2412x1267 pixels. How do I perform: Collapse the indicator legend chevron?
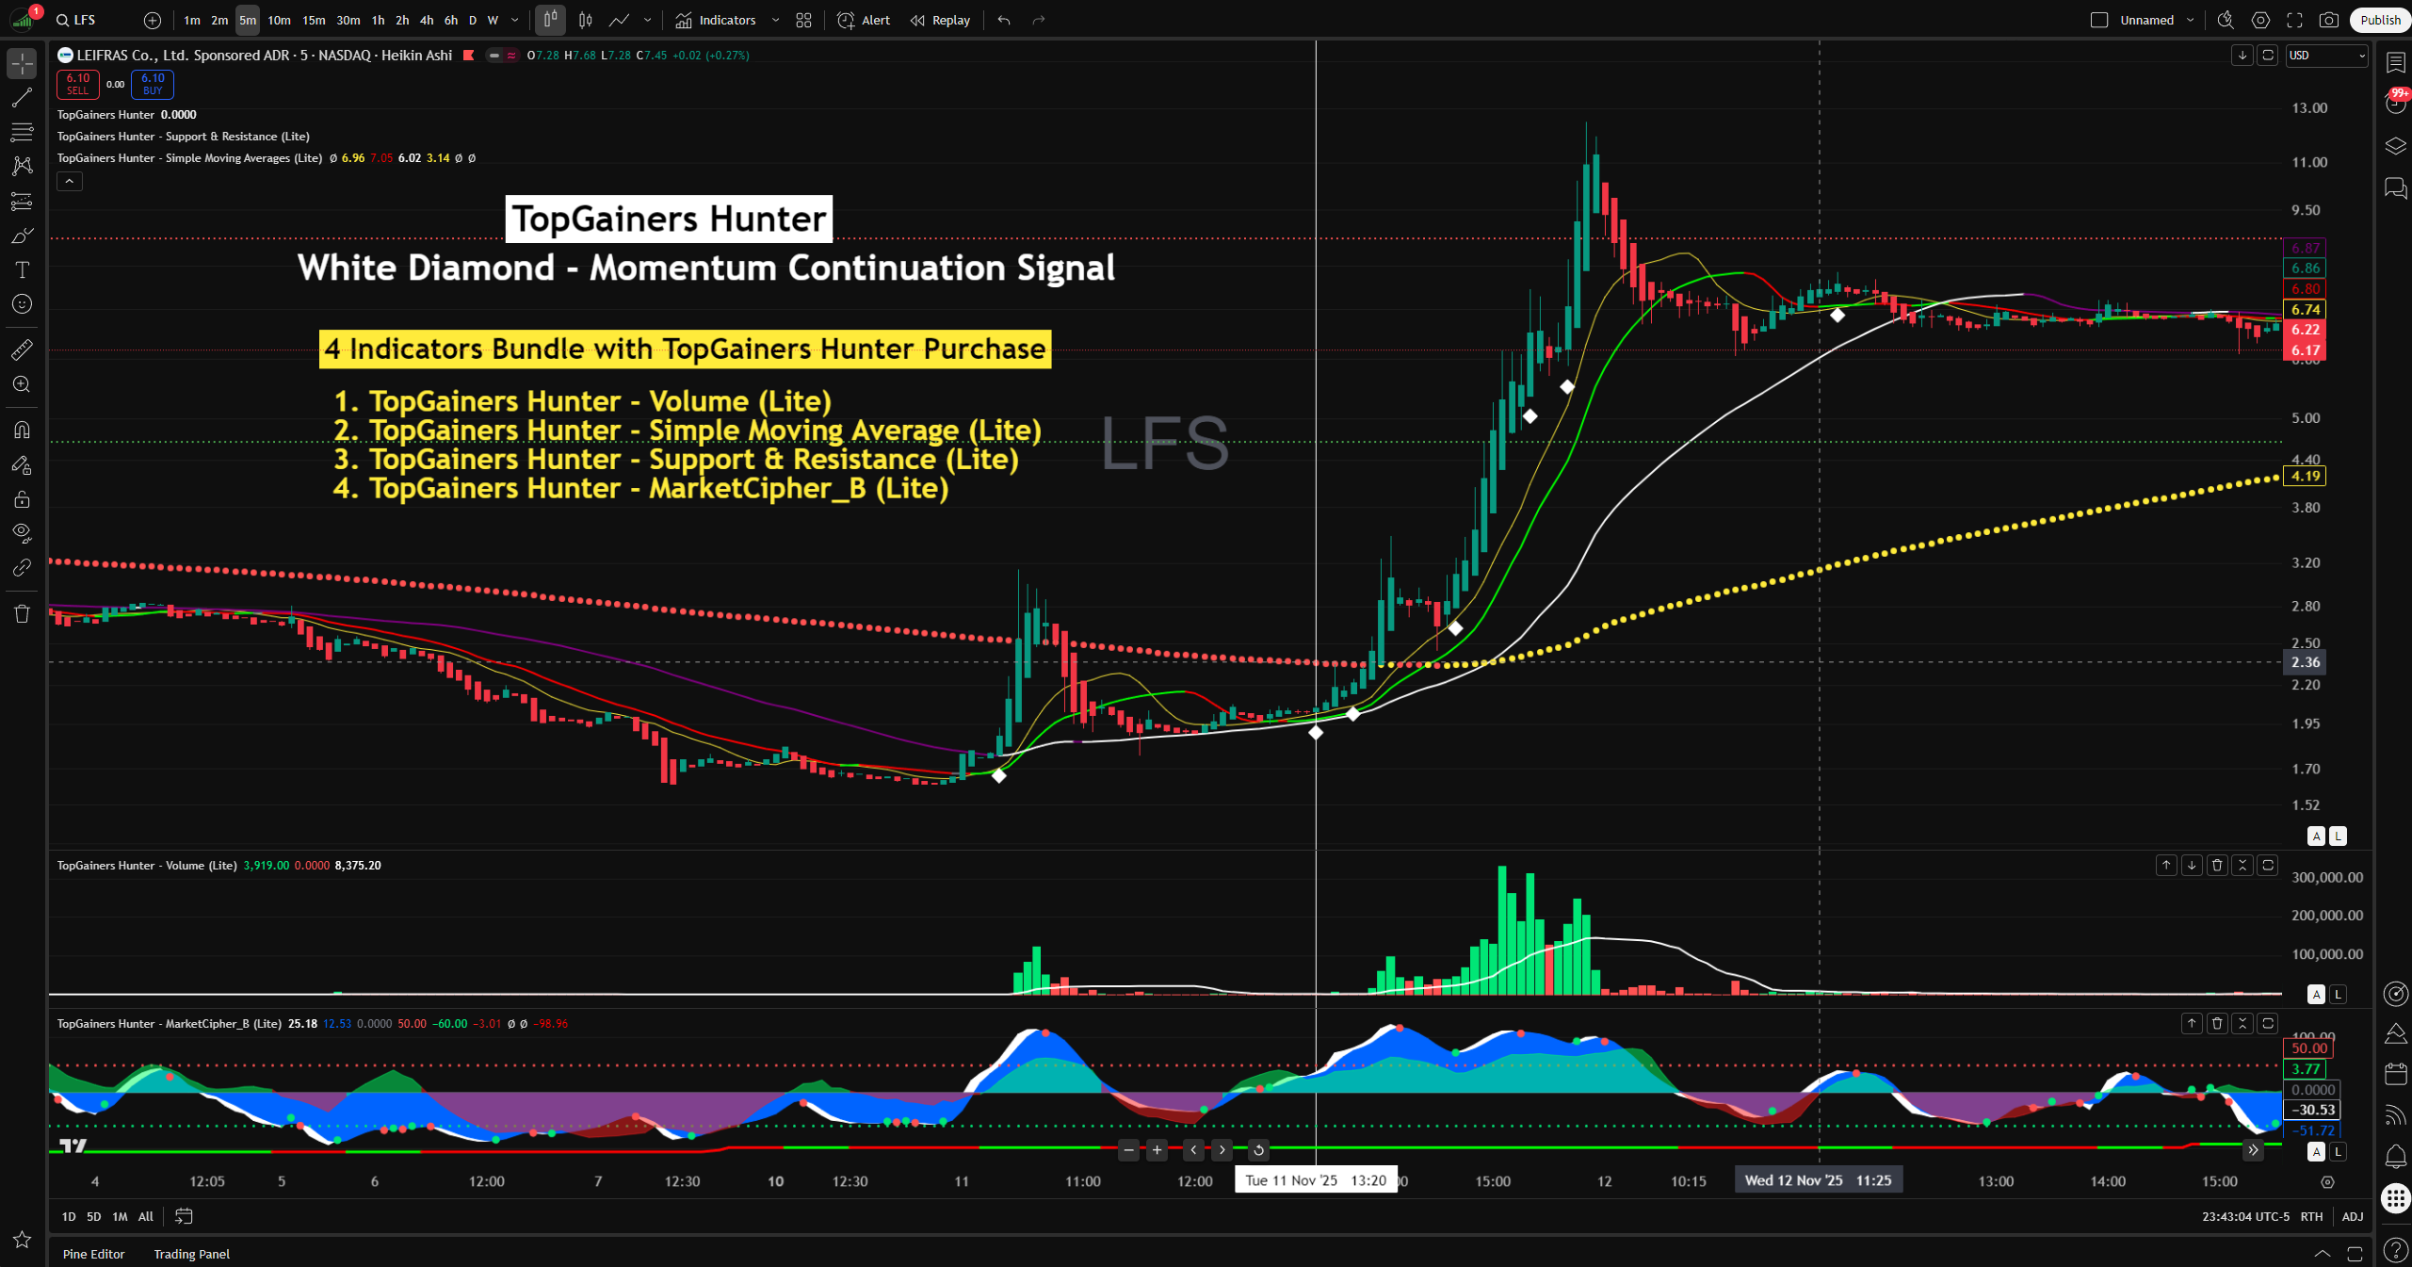70,181
